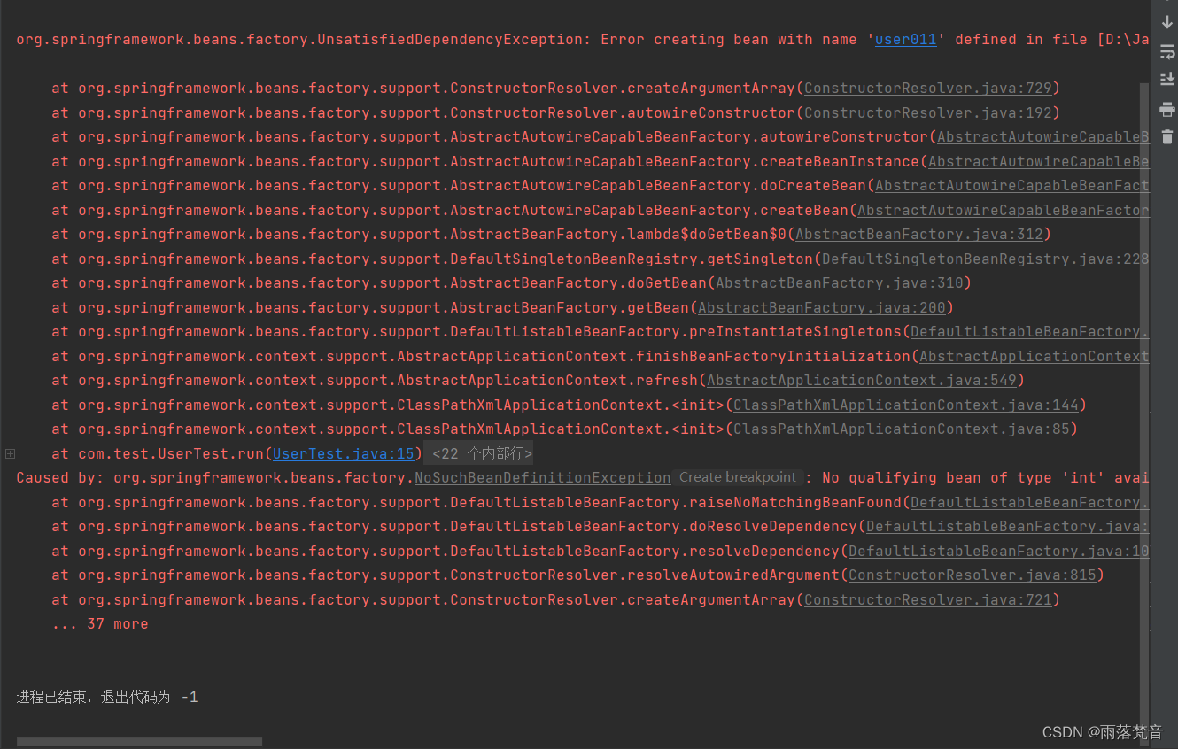Print the console output
Viewport: 1178px width, 749px height.
click(1167, 110)
